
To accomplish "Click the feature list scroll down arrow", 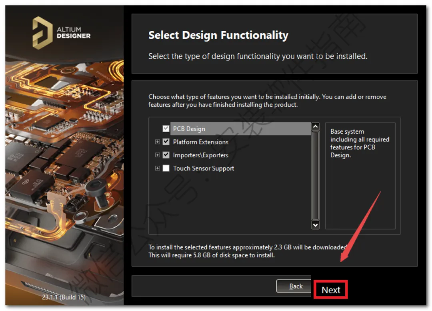I will (x=316, y=225).
